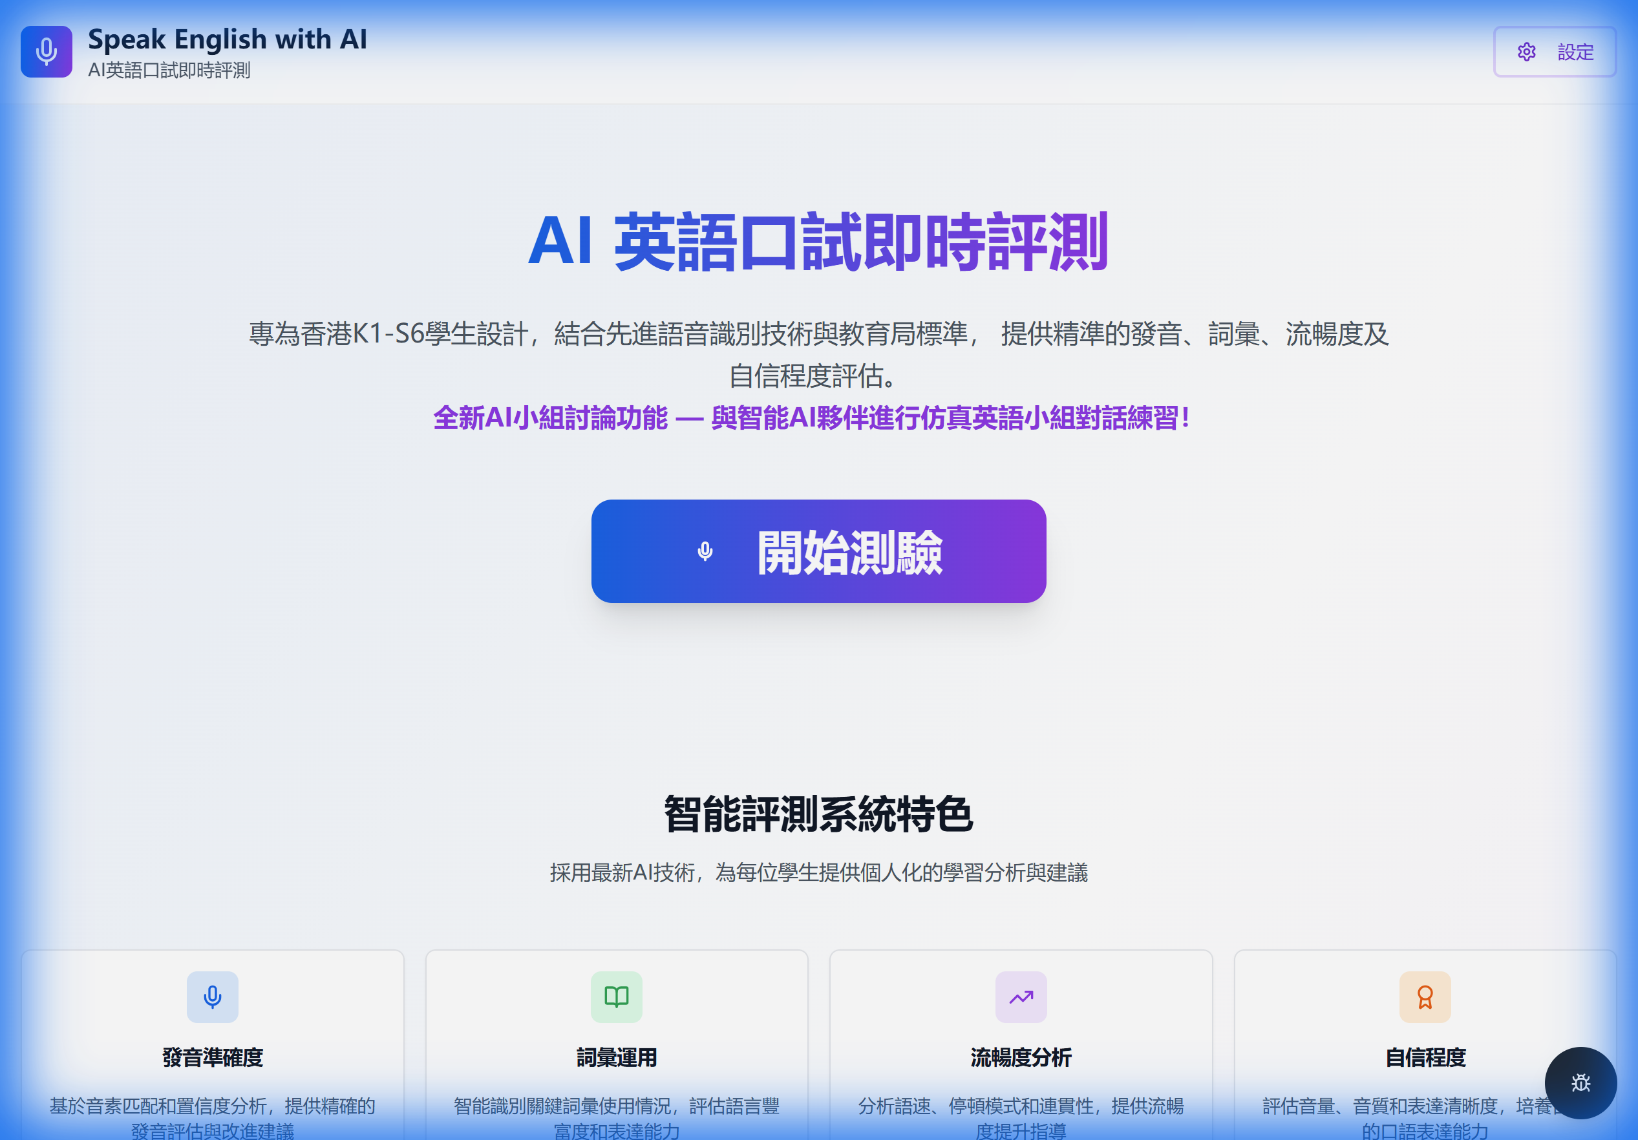
Task: Click the 流暢度分析 feature card
Action: pos(1021,1042)
